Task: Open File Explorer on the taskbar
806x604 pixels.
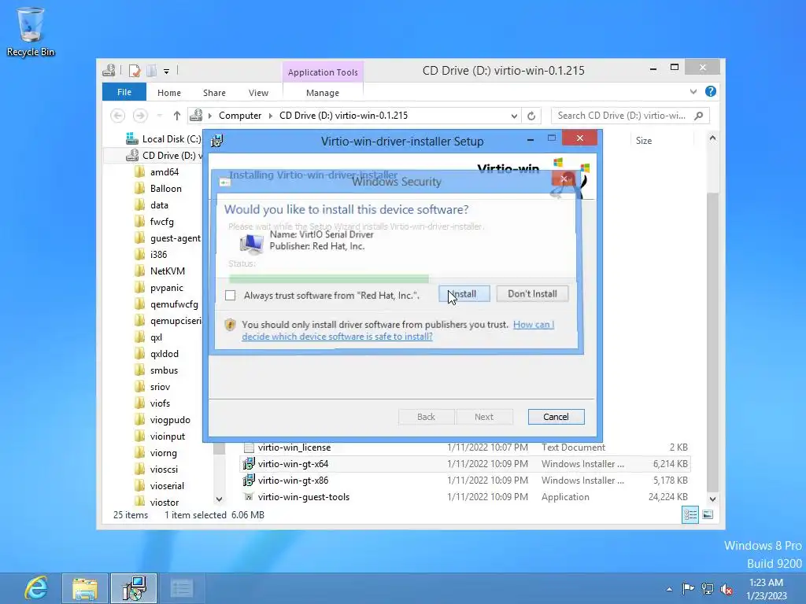Action: coord(85,588)
